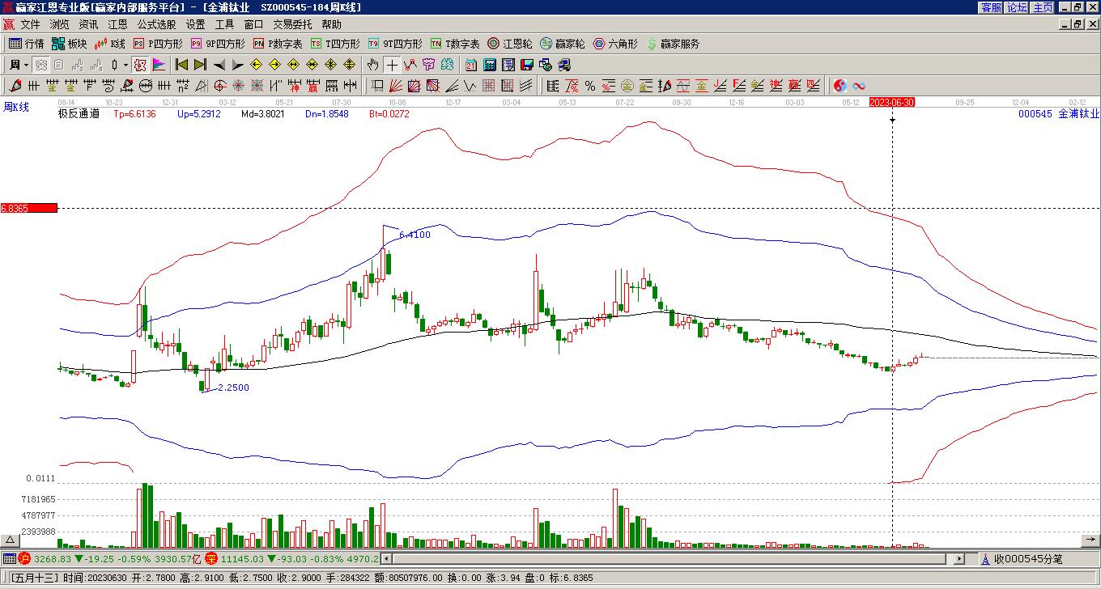Click the 客服 customer service button

(991, 7)
